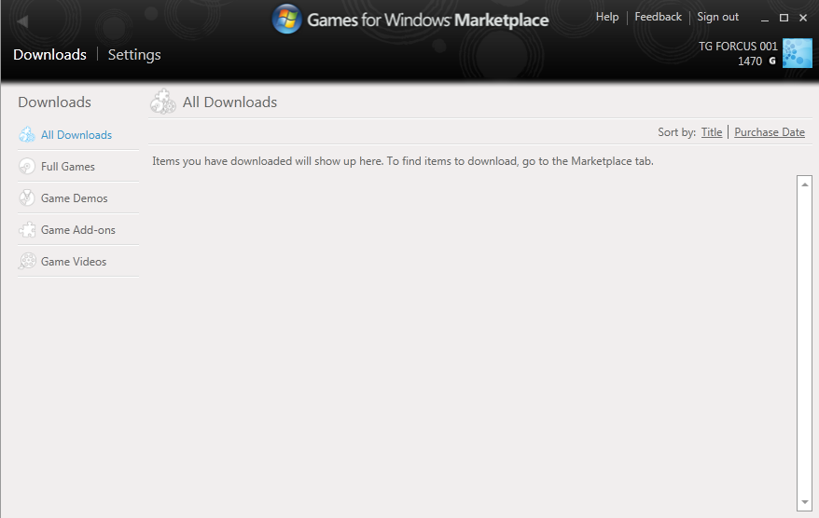Click the scrollbar down arrow

(x=804, y=502)
